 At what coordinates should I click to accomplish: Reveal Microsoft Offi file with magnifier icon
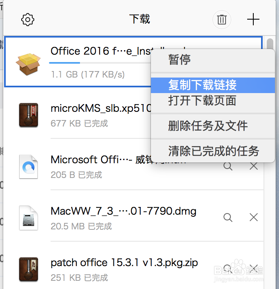tap(228, 166)
